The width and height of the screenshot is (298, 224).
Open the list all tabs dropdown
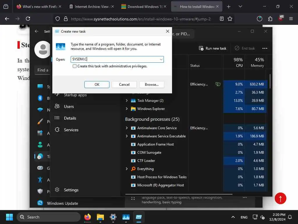click(x=240, y=6)
